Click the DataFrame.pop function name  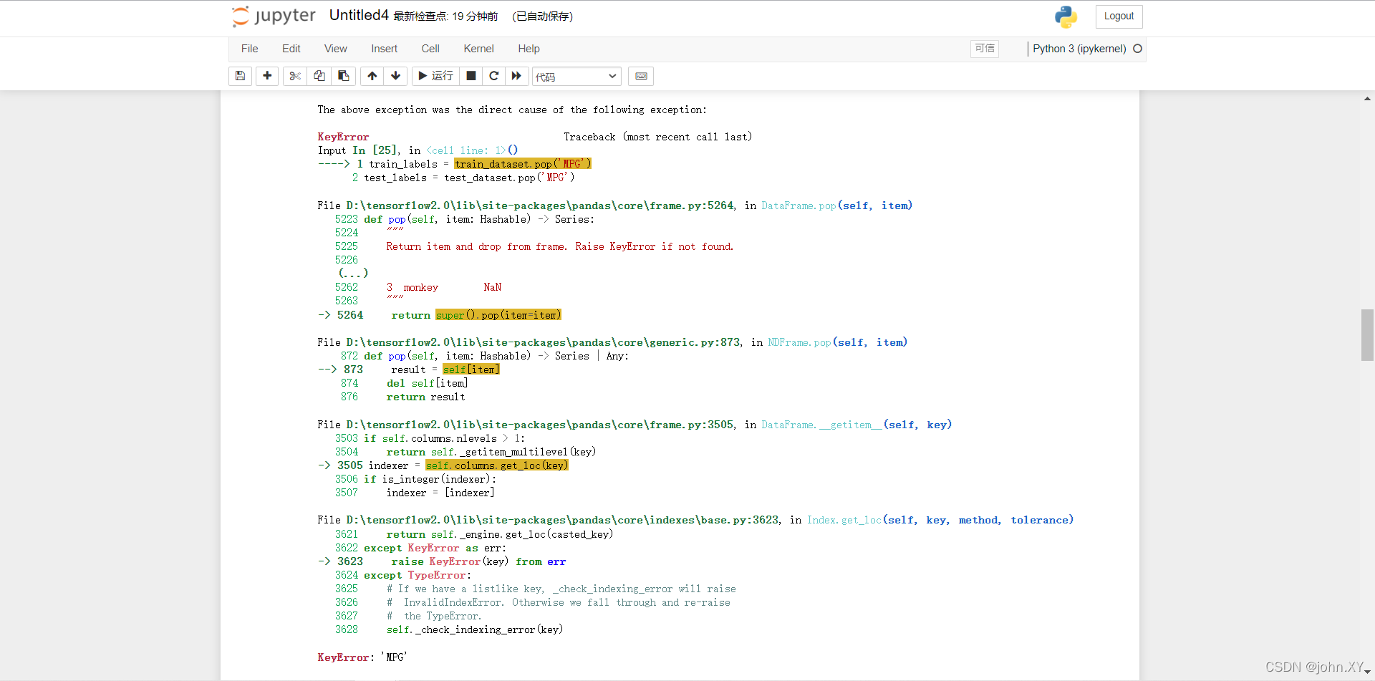coord(799,206)
